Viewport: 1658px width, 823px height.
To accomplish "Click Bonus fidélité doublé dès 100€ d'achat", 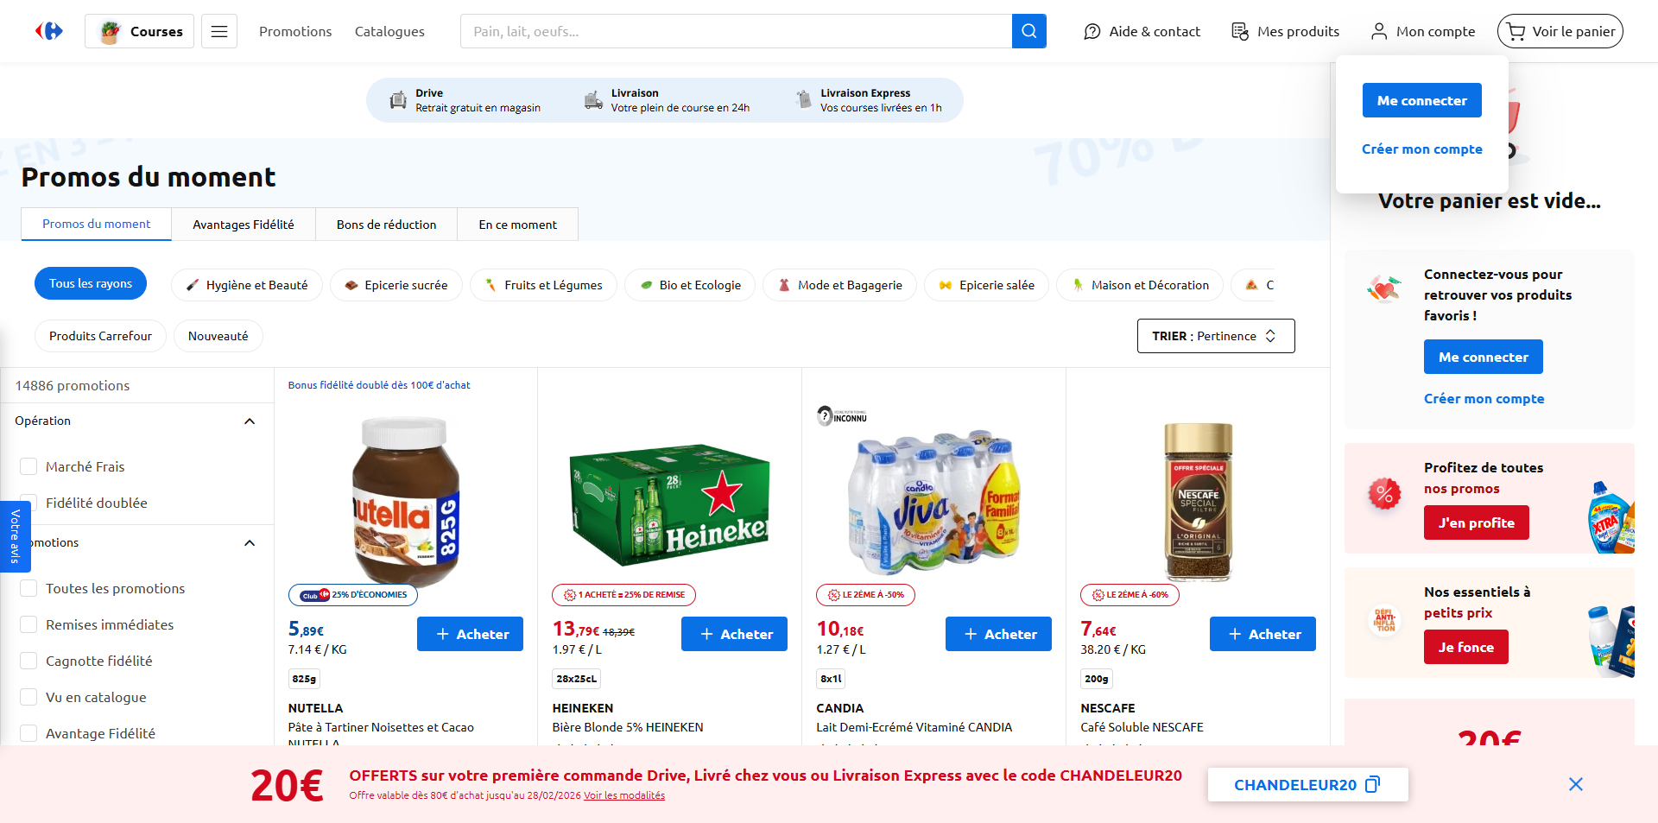I will pos(379,385).
